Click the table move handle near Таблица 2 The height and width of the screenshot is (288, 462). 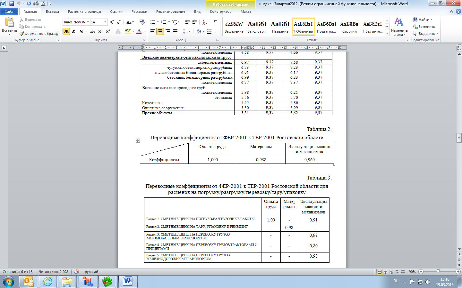(x=138, y=140)
